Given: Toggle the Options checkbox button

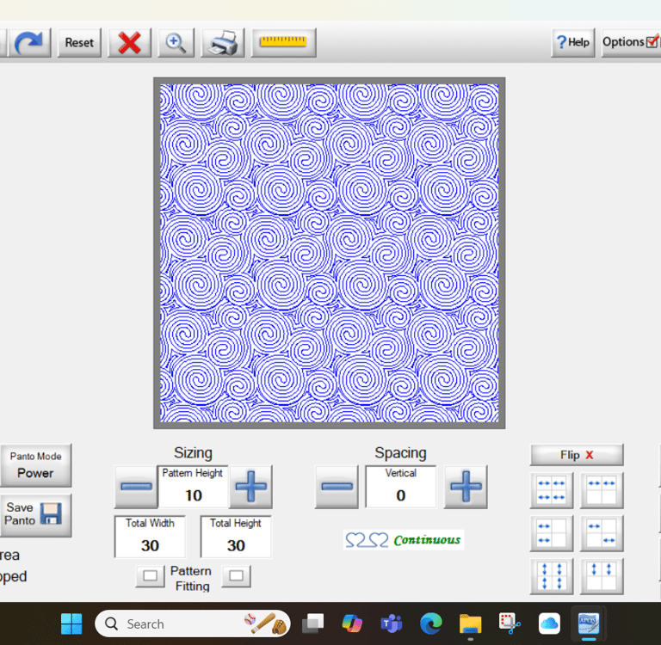Looking at the screenshot, I should tap(631, 42).
